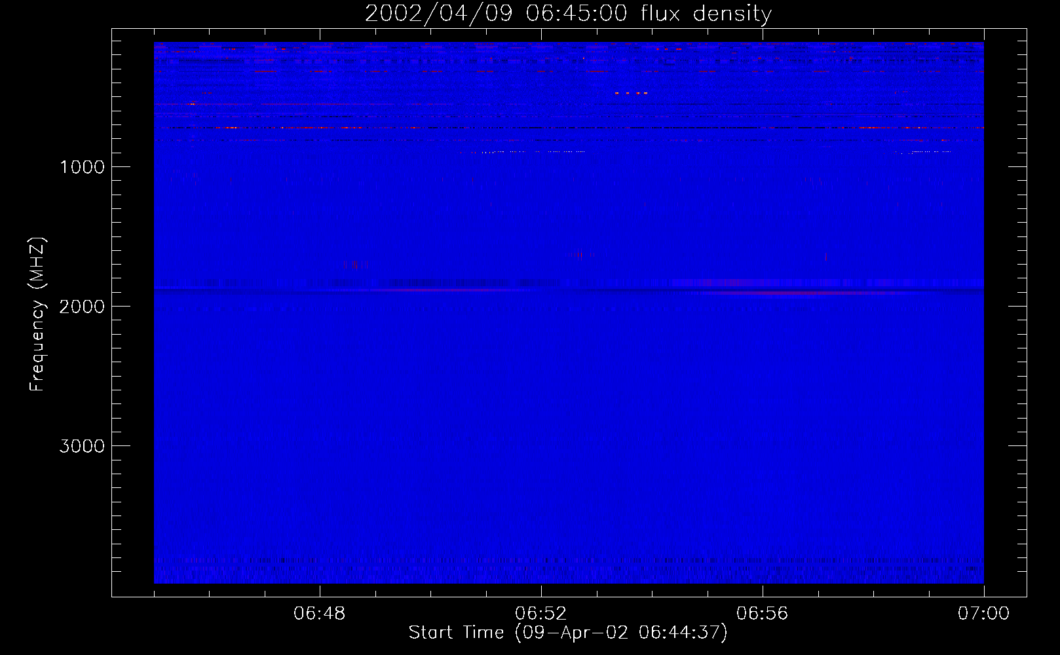Image resolution: width=1060 pixels, height=655 pixels.
Task: Click the plot title '2002/04/09 06:45:00 flux density'
Action: tap(568, 13)
